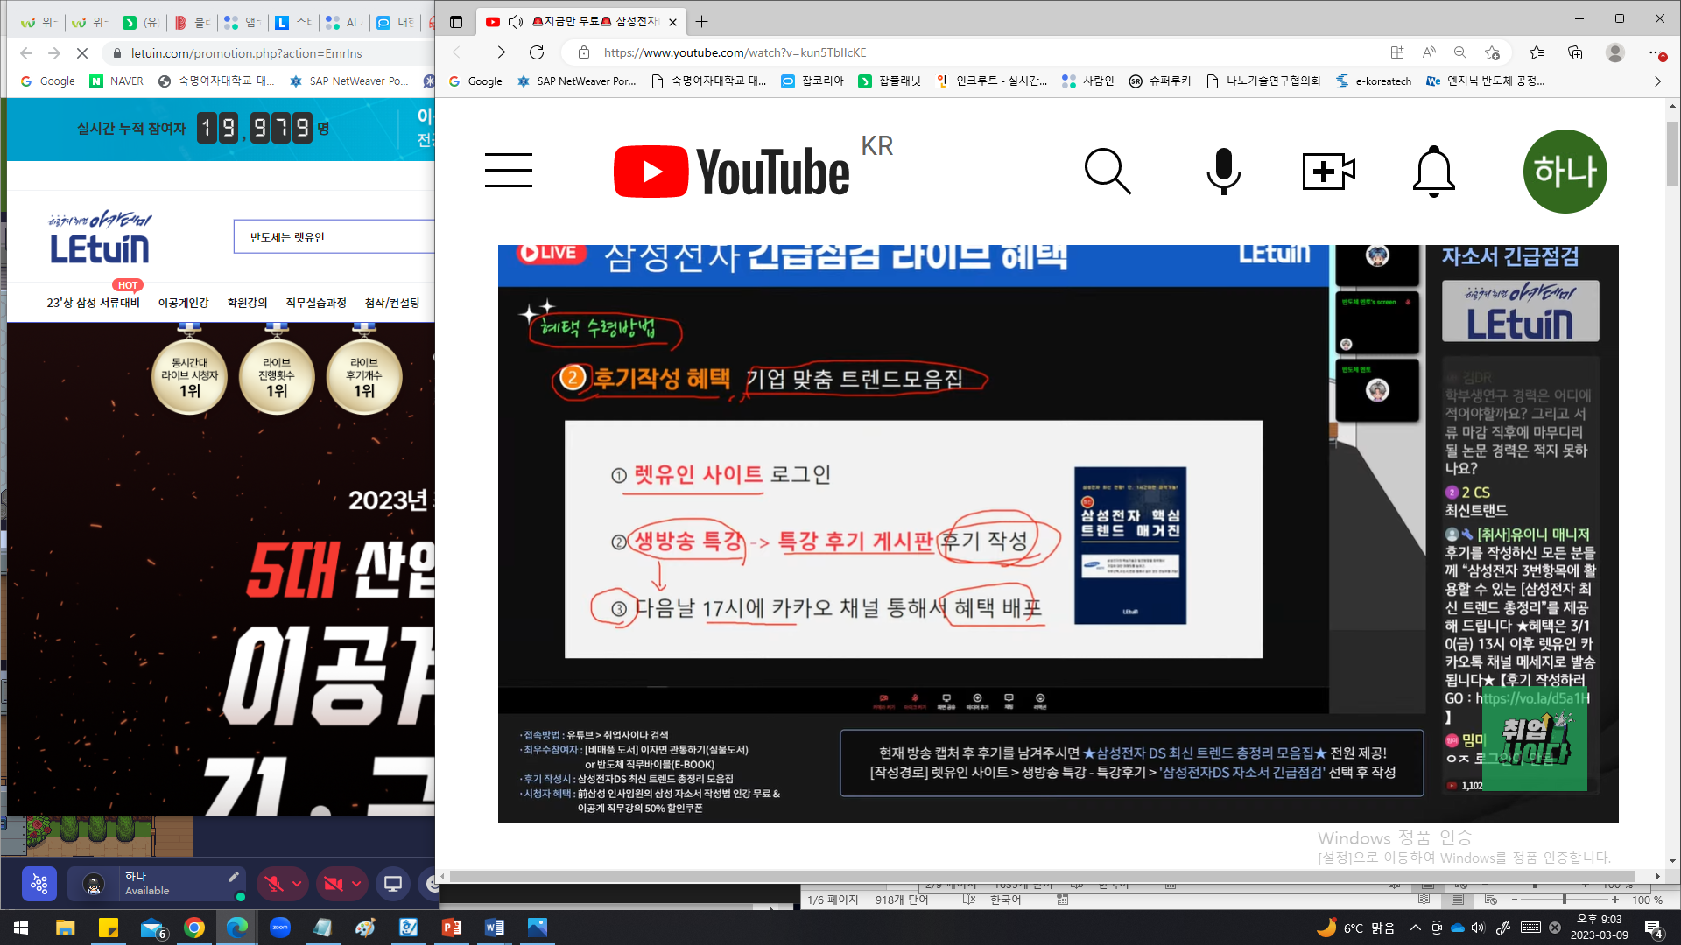This screenshot has width=1681, height=945.
Task: Mute the YouTube tab audio icon
Action: (516, 22)
